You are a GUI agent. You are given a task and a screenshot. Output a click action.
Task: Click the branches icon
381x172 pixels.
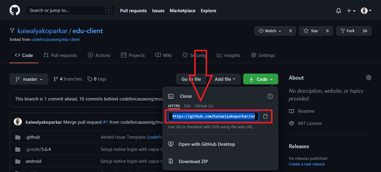[x=56, y=79]
